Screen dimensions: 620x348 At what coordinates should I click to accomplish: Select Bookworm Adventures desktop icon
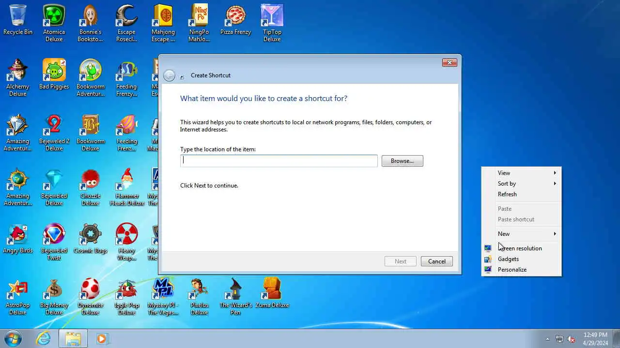(x=90, y=78)
